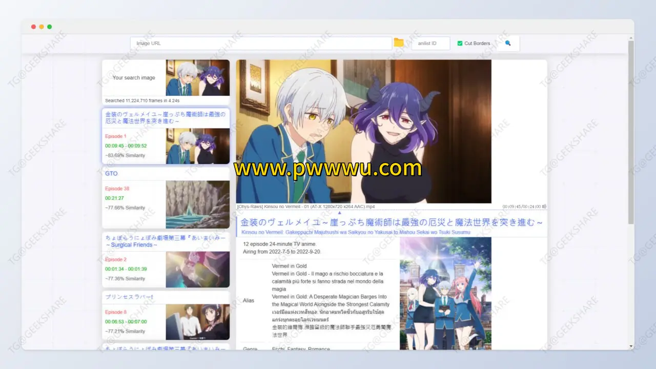Click the page vertical scrollbar down arrow
This screenshot has width=656, height=369.
tap(631, 346)
